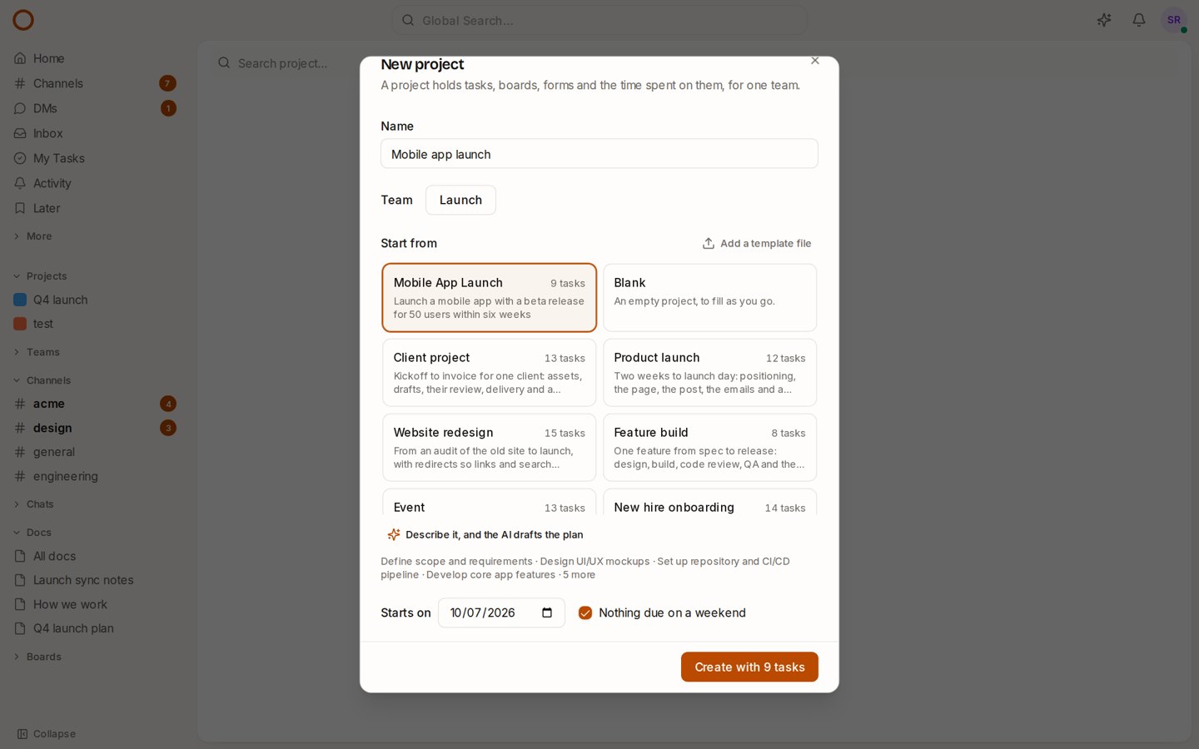Image resolution: width=1199 pixels, height=749 pixels.
Task: Open the SR user avatar menu
Action: (1174, 20)
